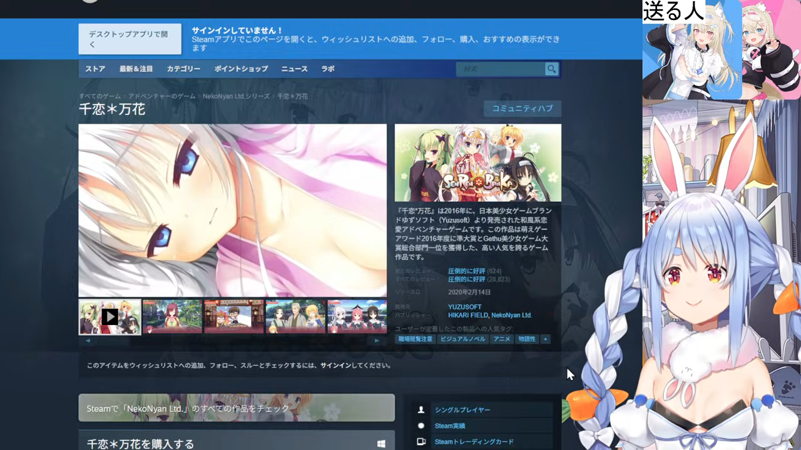Select the old man group screenshot thumbnail
This screenshot has width=801, height=450.
pyautogui.click(x=295, y=316)
